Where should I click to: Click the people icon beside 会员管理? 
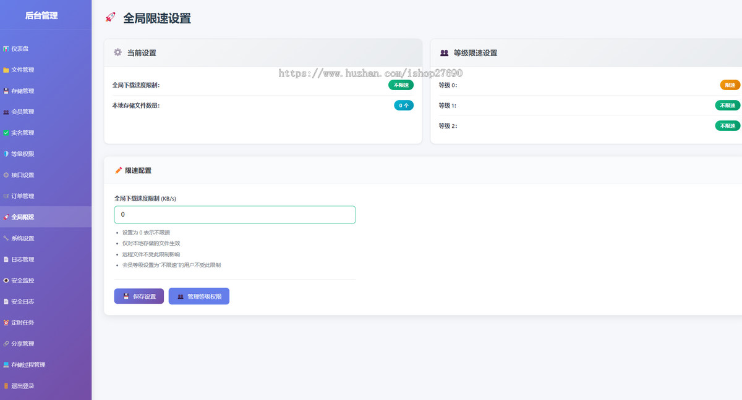[x=6, y=112]
